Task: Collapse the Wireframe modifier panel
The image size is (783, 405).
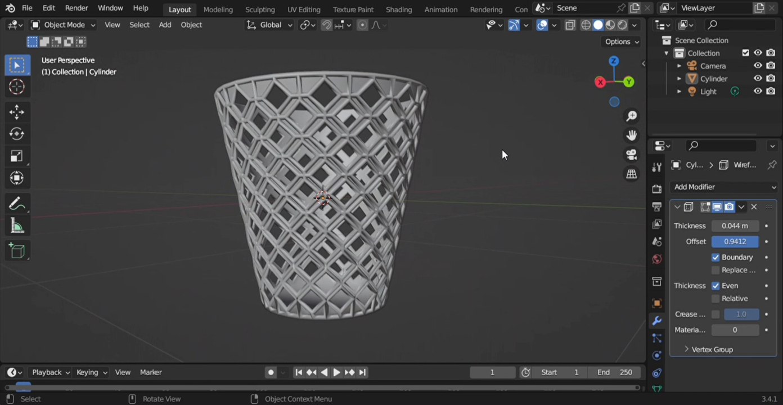Action: click(677, 207)
